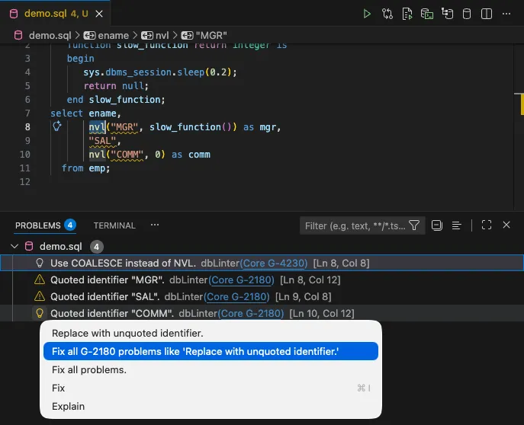524x425 pixels.
Task: Click the lightbulb code action on line 8
Action: click(56, 126)
